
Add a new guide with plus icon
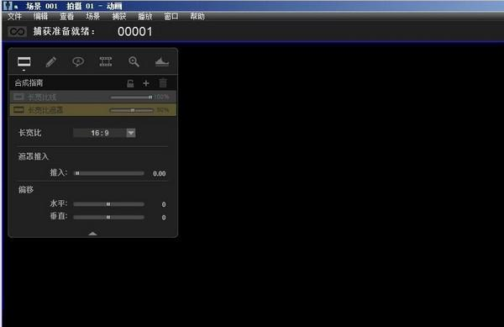(x=146, y=83)
